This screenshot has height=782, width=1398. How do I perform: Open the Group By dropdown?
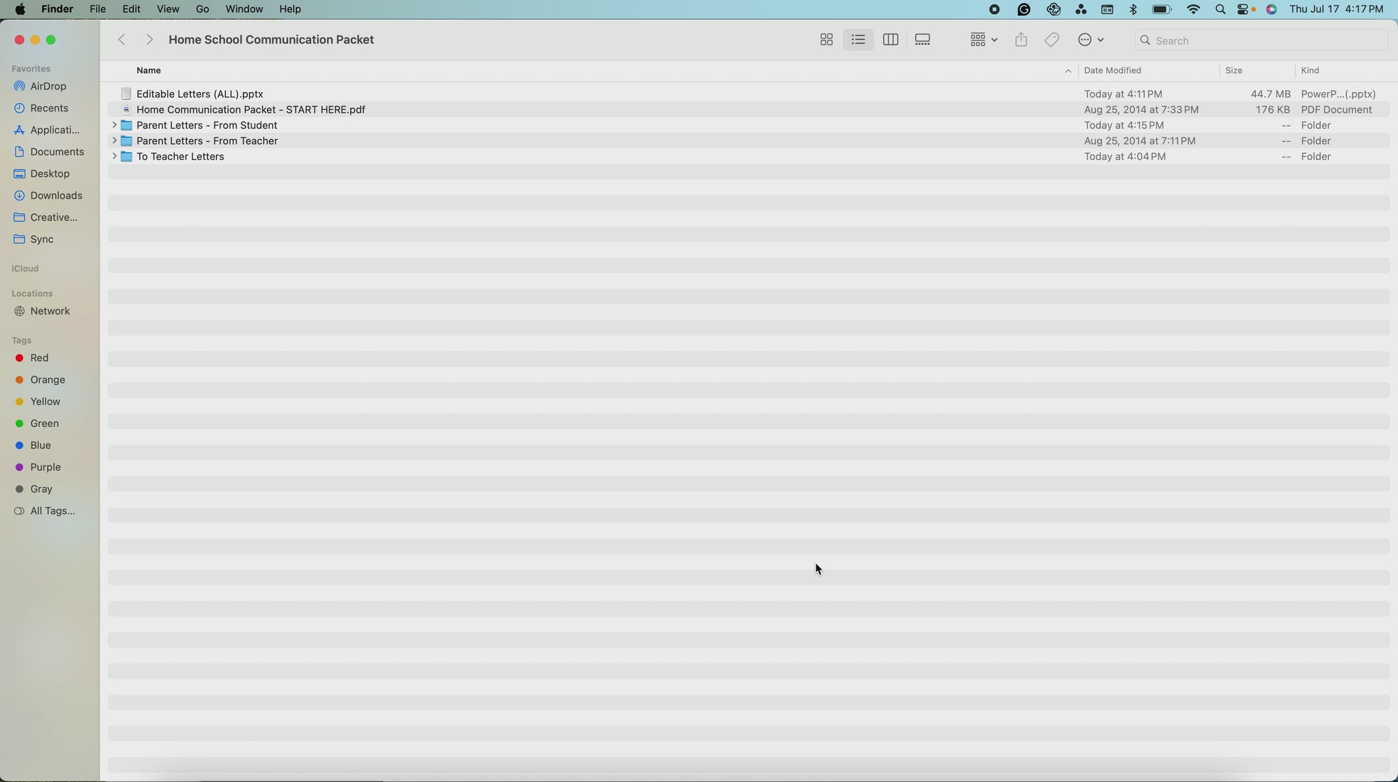[x=984, y=40]
